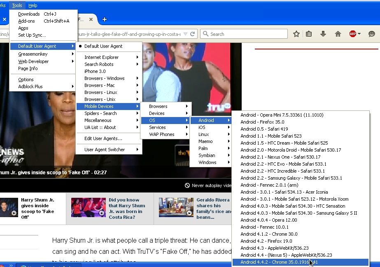Reload the page using refresh icon
The width and height of the screenshot is (380, 267).
(x=193, y=34)
